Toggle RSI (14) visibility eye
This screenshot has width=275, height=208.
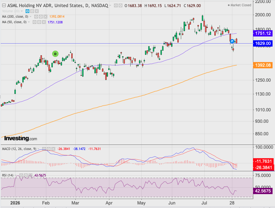coord(21,175)
